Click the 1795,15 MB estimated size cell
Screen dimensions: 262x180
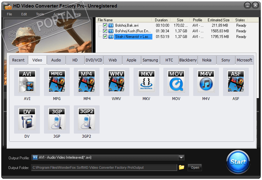point(220,37)
